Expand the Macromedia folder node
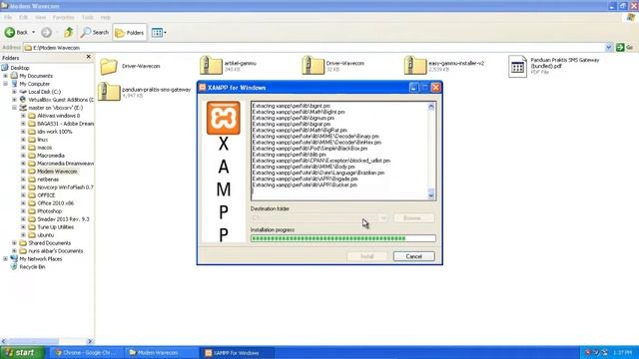Image resolution: width=639 pixels, height=359 pixels. click(x=23, y=156)
